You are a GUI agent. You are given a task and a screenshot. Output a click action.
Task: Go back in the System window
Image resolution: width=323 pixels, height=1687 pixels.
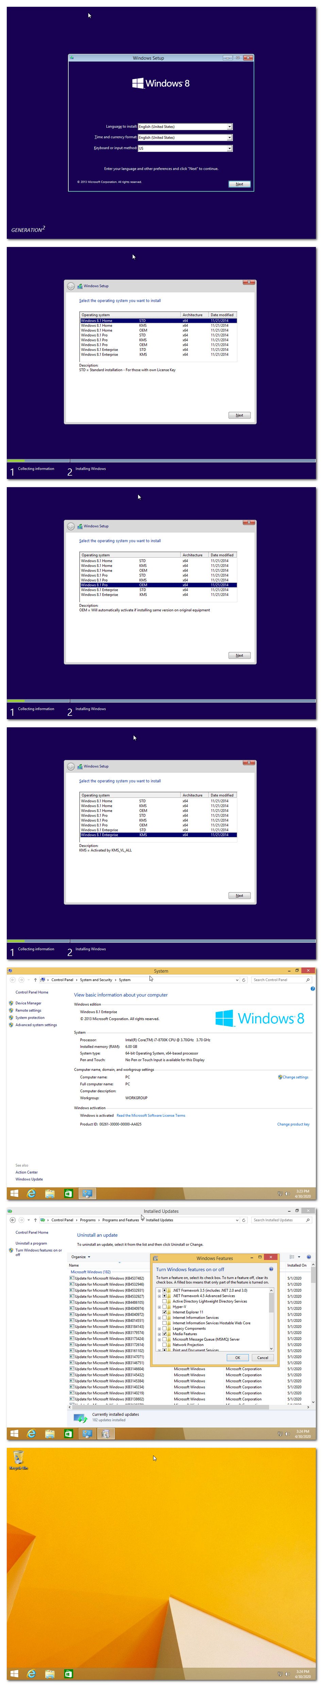pos(13,980)
